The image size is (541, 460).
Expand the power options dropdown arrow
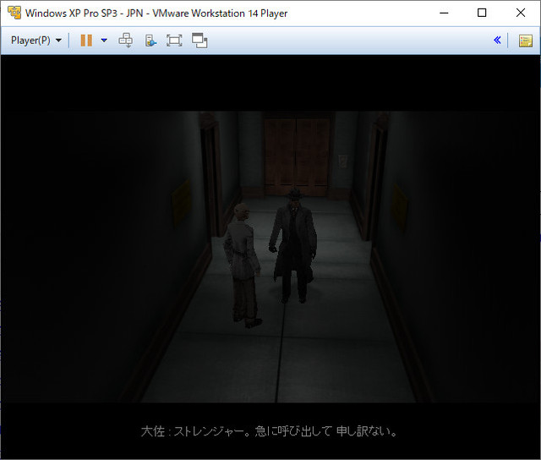point(104,41)
